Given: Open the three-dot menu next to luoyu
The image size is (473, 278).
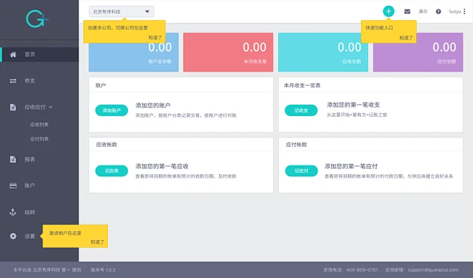Looking at the screenshot, I should tap(464, 11).
